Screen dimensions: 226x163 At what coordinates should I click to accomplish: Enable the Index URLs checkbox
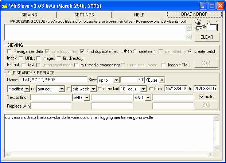[x=21, y=58]
